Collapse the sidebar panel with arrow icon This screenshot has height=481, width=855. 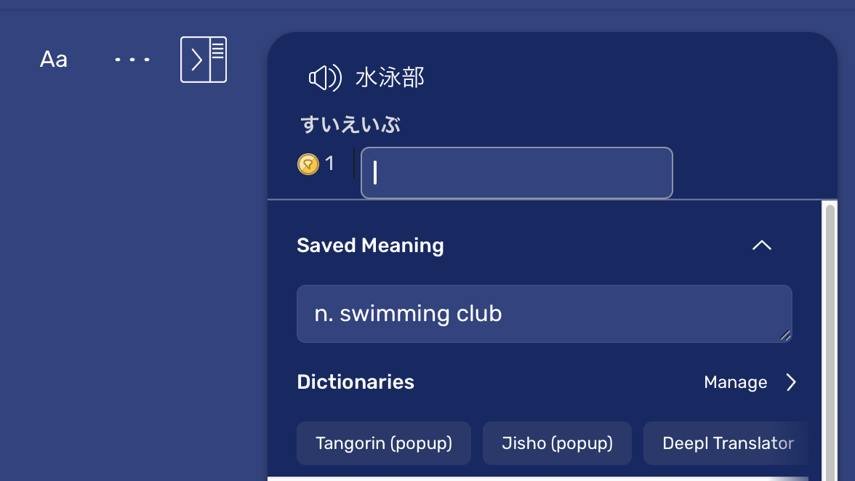tap(204, 60)
